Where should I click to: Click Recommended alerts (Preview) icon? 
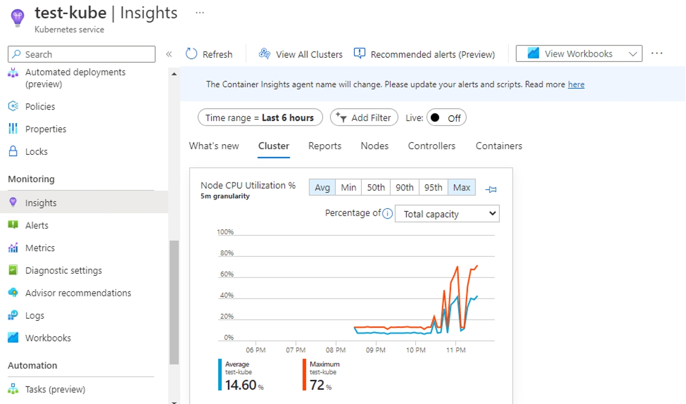point(359,53)
